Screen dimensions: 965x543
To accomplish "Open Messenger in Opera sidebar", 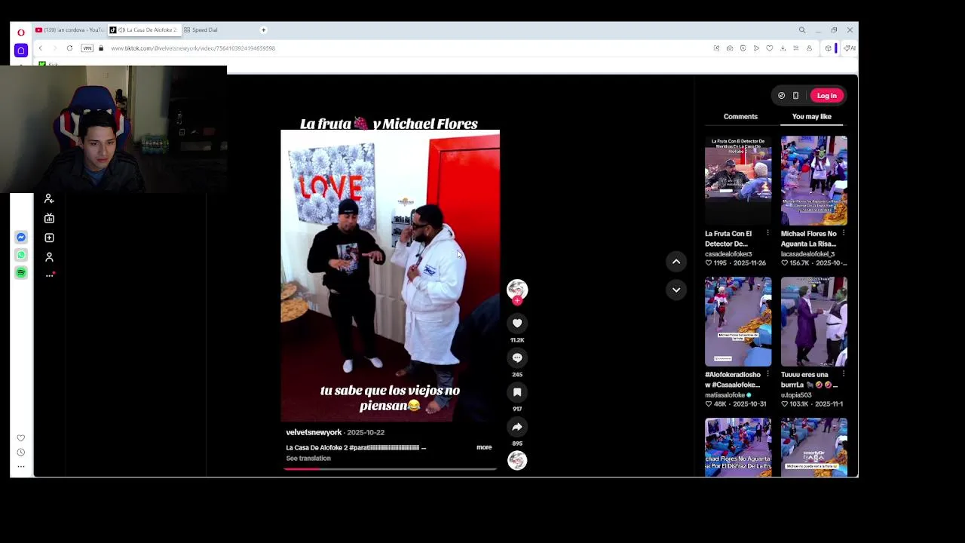I will click(x=21, y=237).
